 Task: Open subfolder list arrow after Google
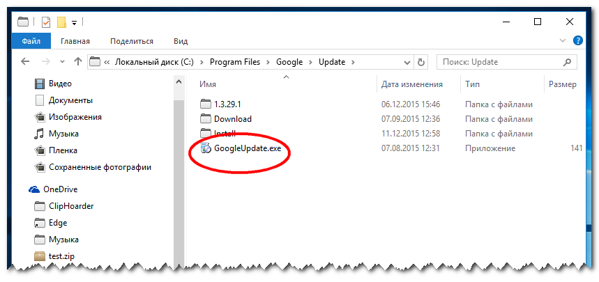point(311,62)
